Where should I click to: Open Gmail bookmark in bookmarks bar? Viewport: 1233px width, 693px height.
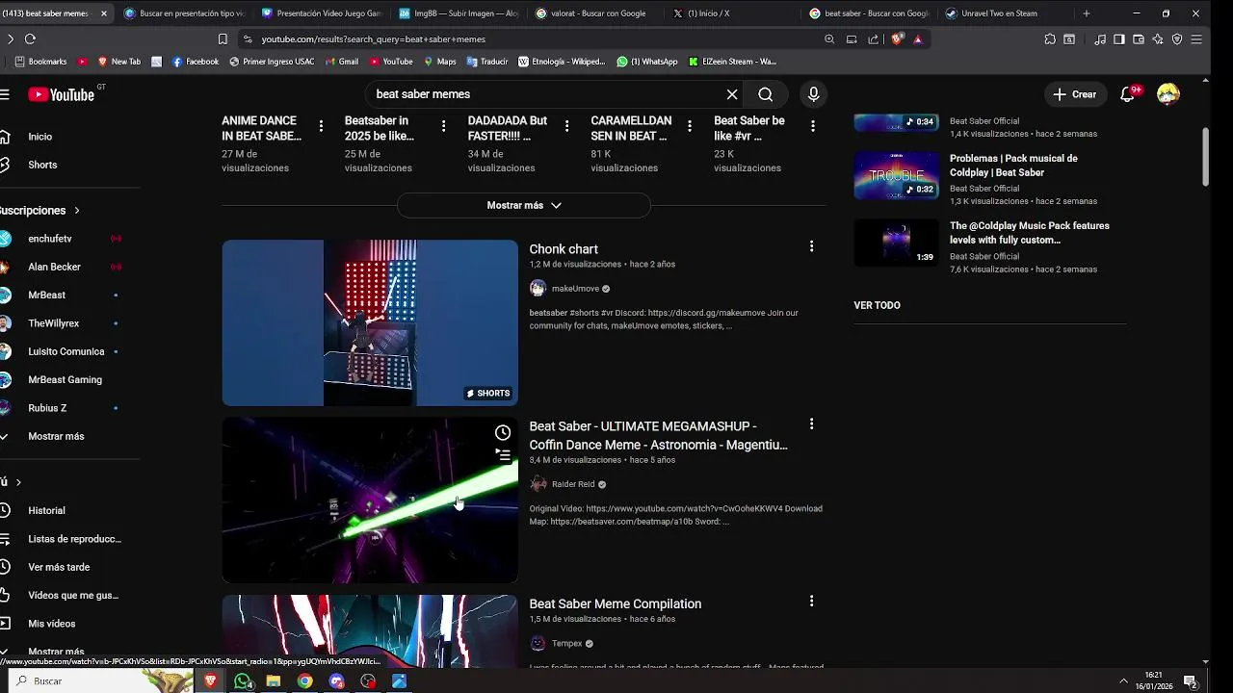(341, 62)
